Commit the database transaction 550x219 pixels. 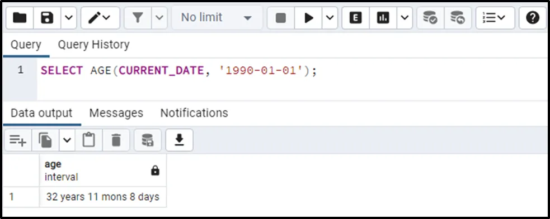(430, 17)
